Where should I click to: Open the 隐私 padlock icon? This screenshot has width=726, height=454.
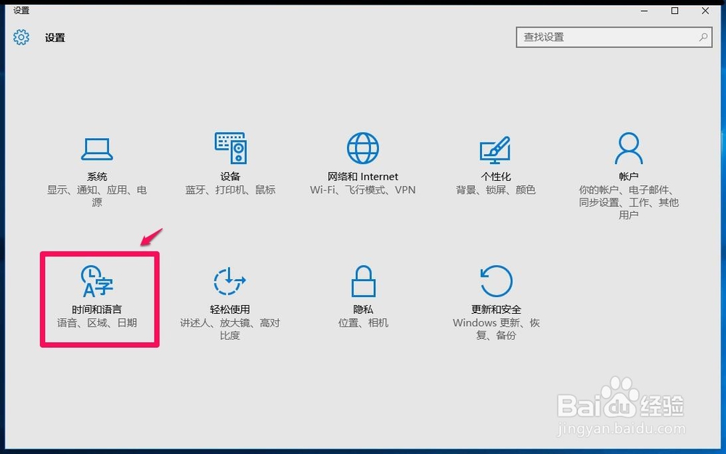(363, 280)
